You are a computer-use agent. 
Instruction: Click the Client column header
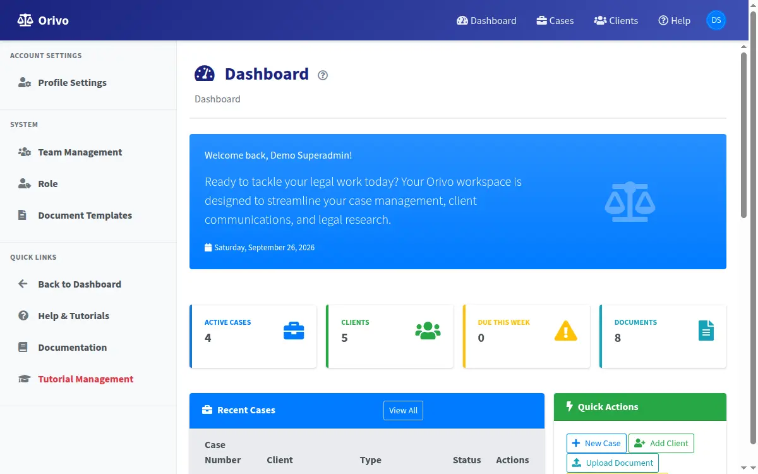280,460
